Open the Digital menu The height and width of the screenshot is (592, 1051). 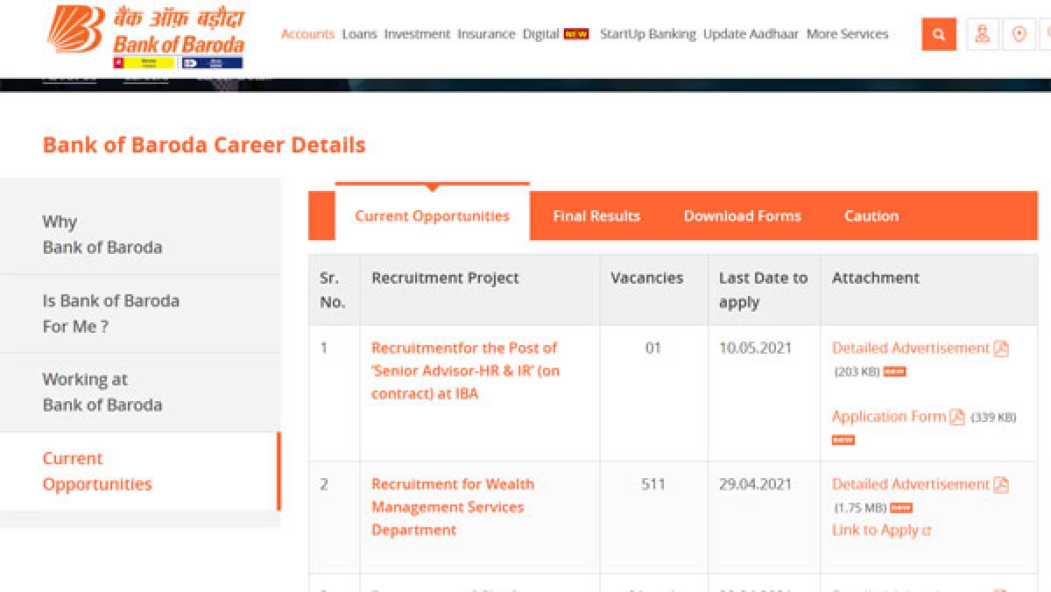coord(540,34)
